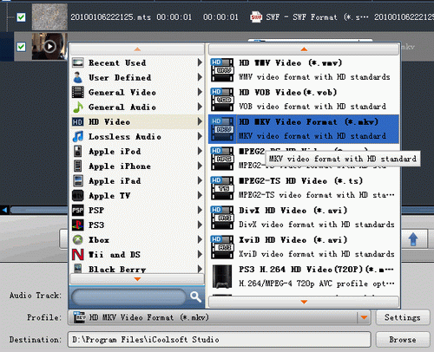
Task: Expand the User Defined submenu arrow
Action: (x=200, y=77)
